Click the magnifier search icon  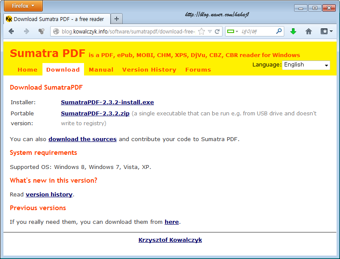tap(279, 31)
